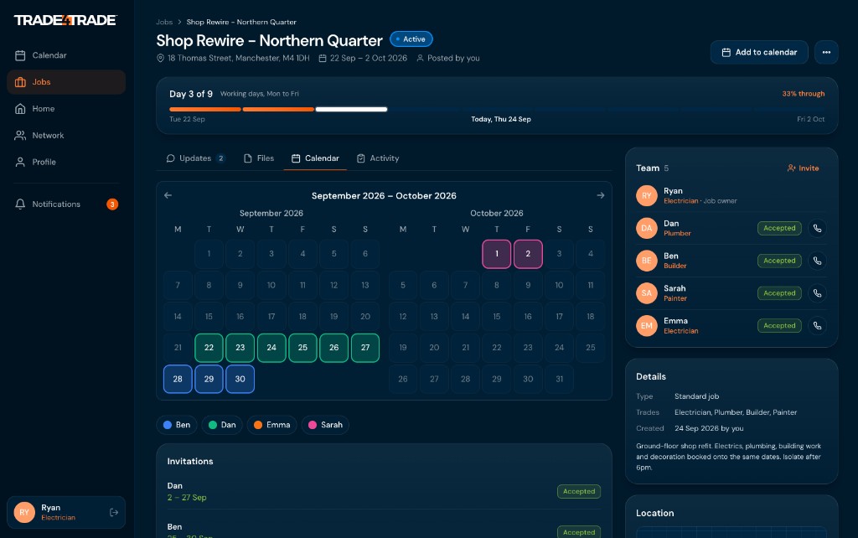
Task: Click the Add to calendar button
Action: point(759,53)
